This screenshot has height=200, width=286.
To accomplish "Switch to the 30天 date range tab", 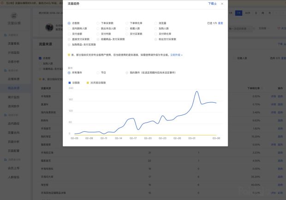I will click(248, 13).
